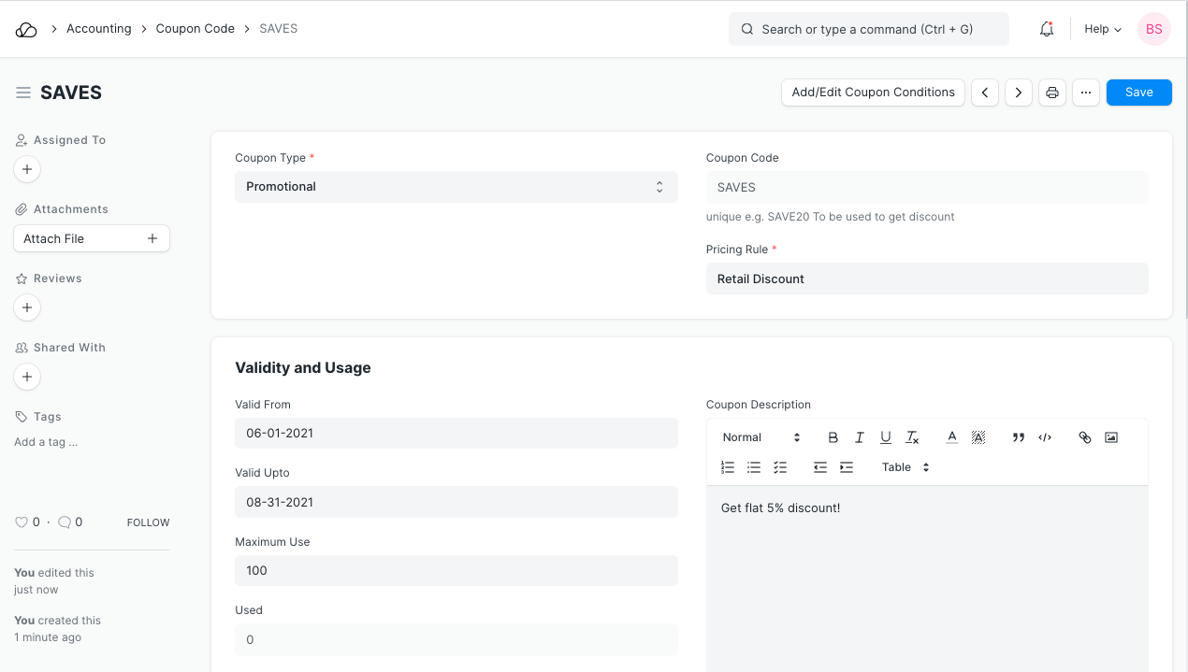Open the notifications bell
Image resolution: width=1188 pixels, height=672 pixels.
click(x=1047, y=29)
